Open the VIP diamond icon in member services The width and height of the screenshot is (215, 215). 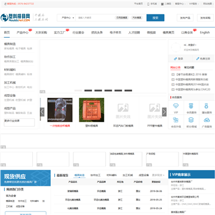point(176,106)
